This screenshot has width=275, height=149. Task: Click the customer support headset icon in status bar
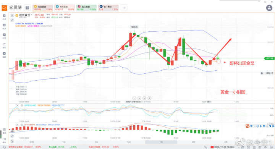4,147
